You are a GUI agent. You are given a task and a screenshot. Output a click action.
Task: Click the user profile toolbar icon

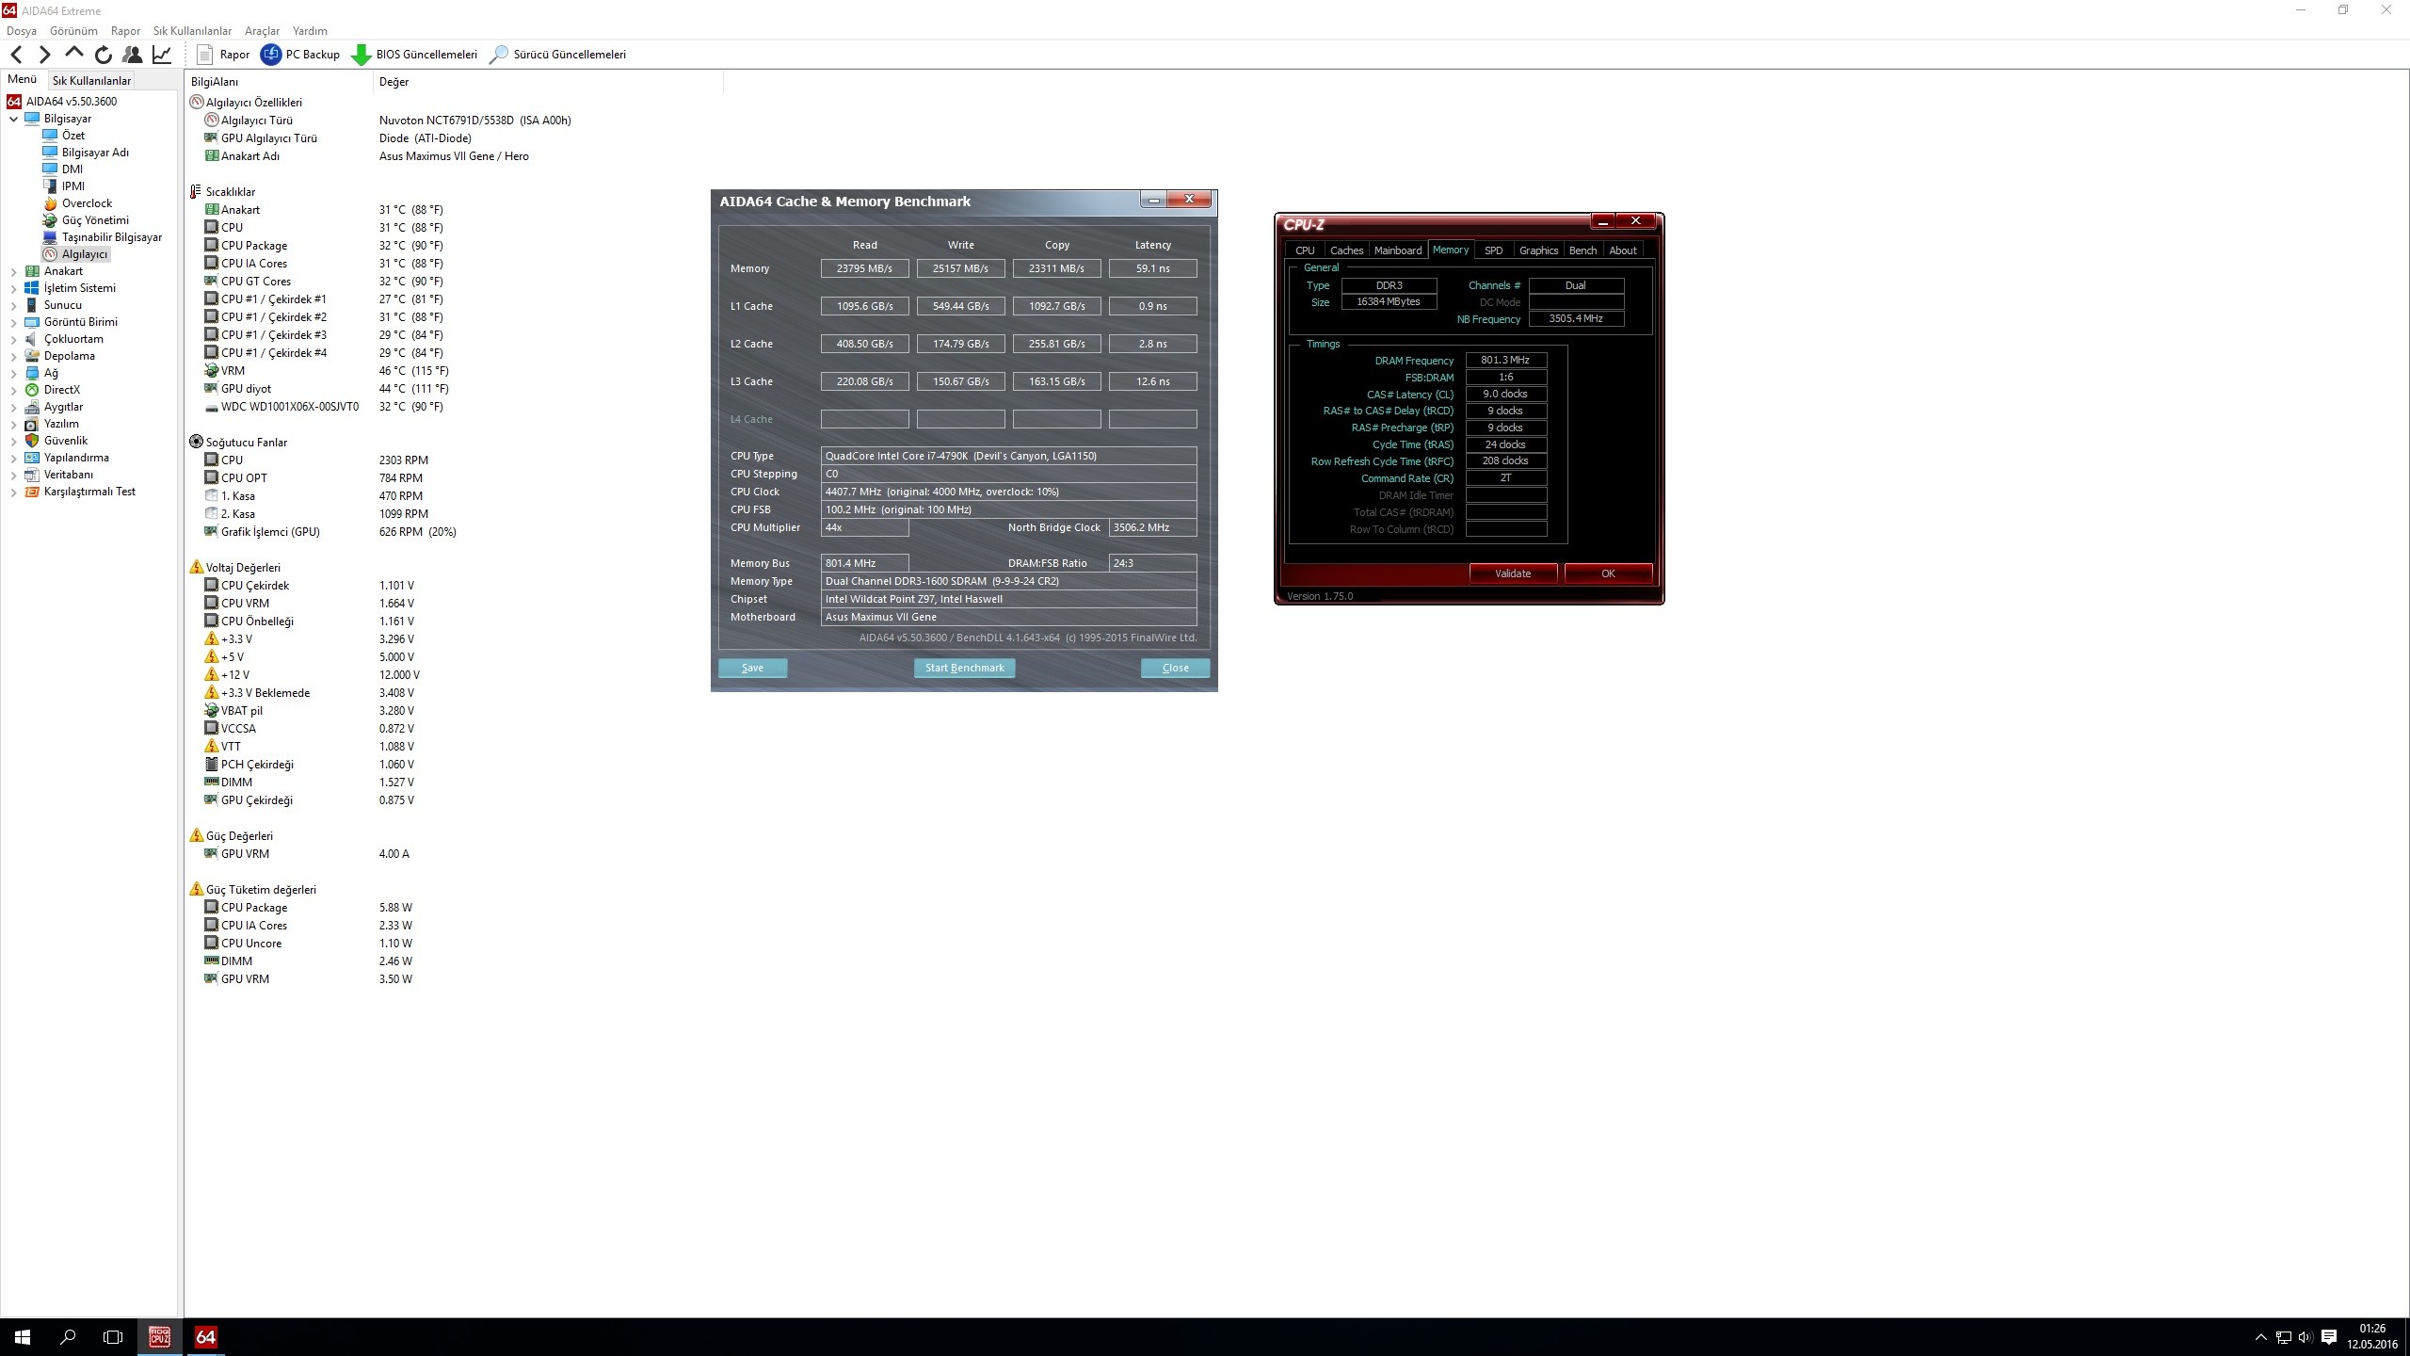tap(133, 55)
